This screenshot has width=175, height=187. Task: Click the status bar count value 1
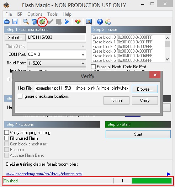pyautogui.click(x=122, y=181)
